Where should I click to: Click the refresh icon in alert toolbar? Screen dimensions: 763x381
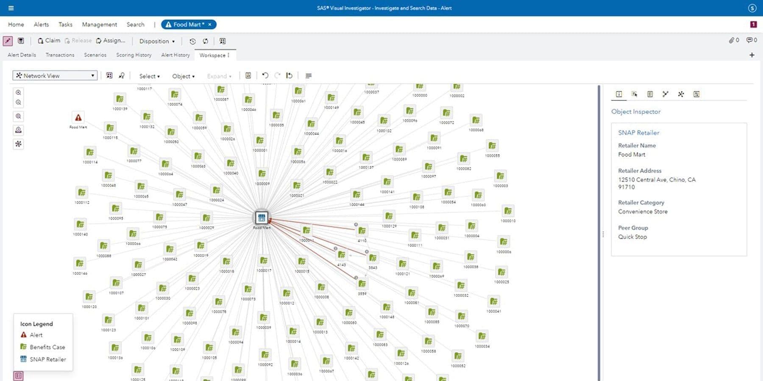[x=206, y=41]
